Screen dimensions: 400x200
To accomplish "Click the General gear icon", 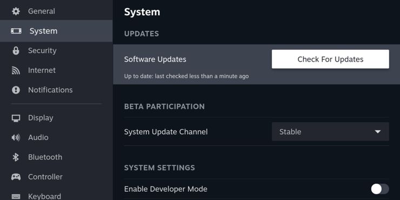I will point(16,11).
